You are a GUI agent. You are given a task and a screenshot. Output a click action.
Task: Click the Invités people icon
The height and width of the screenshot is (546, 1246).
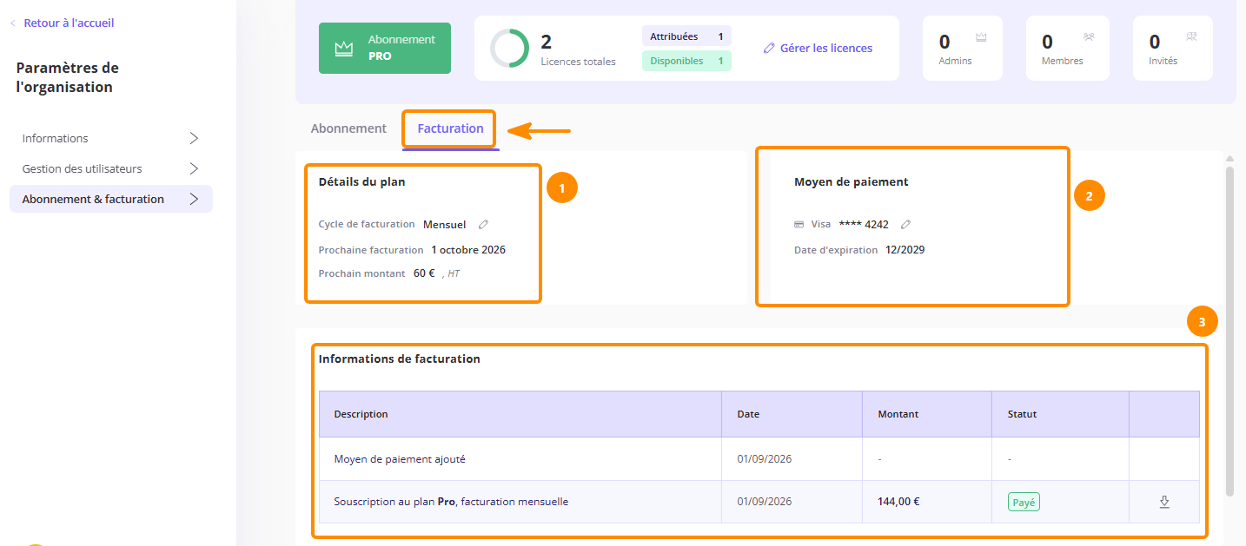point(1191,37)
